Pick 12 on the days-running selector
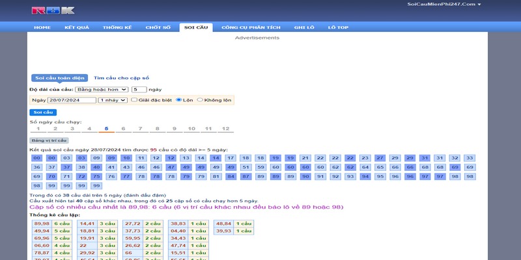Image resolution: width=521 pixels, height=260 pixels. 225,129
